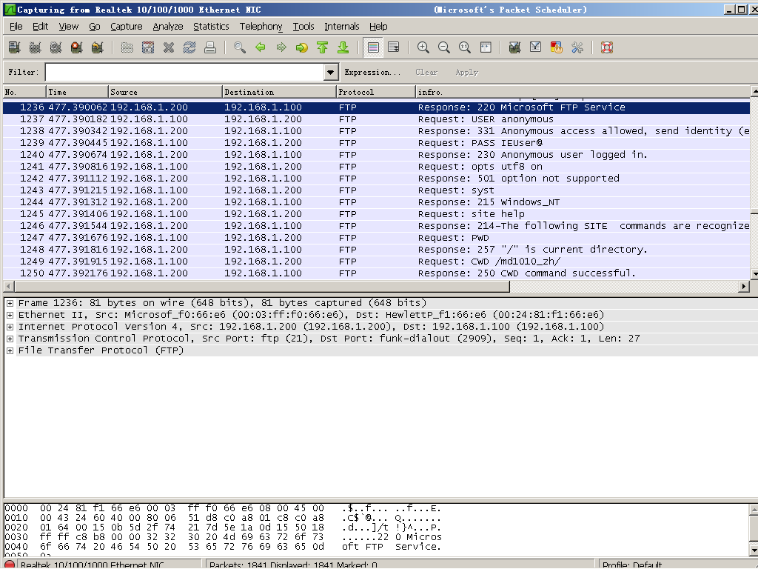Screen dimensions: 758x569
Task: Click the packet list scroll-right arrow
Action: click(745, 287)
